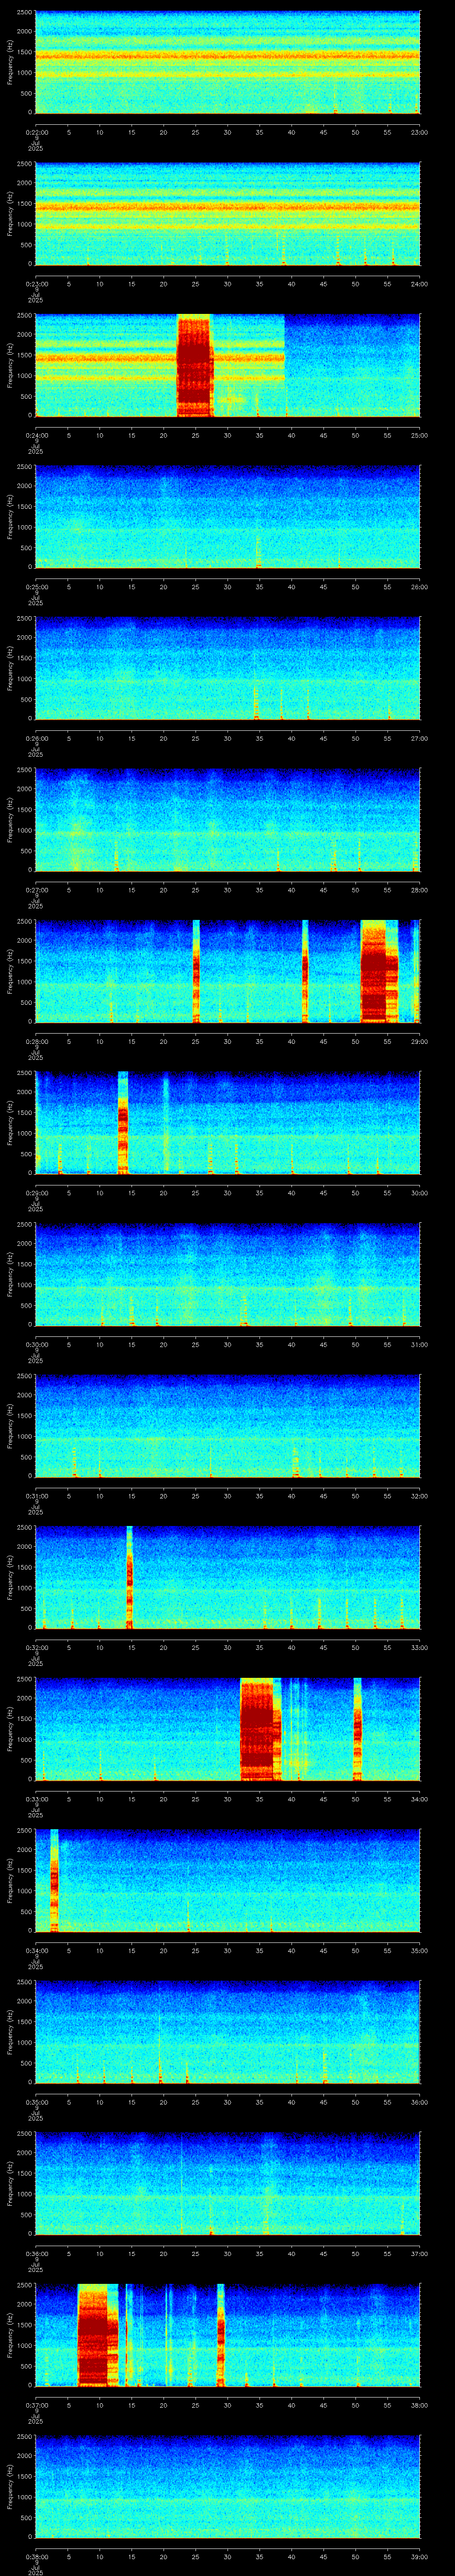
Task: Click the 0:23:00 start time label
Action: (x=36, y=284)
